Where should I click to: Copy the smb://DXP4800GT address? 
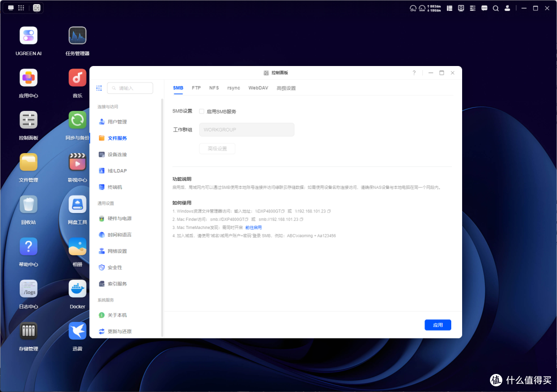247,219
